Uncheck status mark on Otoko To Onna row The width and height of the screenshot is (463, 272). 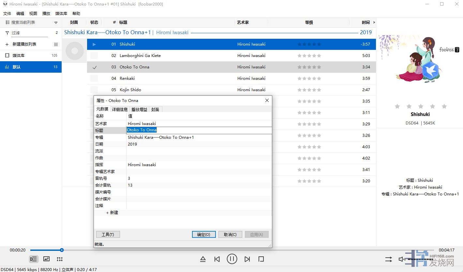tap(94, 67)
